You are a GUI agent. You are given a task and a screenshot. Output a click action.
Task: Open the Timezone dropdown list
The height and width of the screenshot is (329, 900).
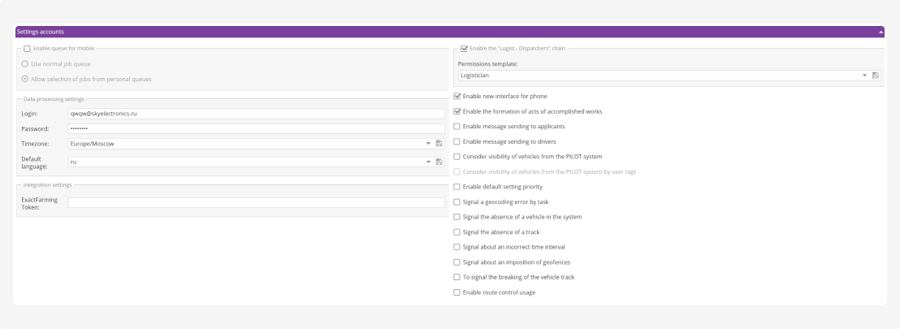(x=428, y=143)
